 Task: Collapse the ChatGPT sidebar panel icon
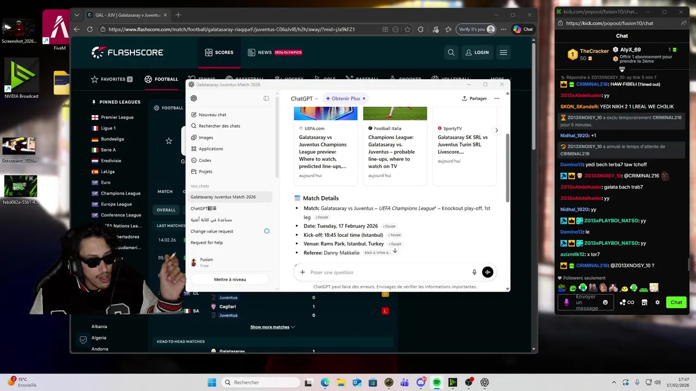click(266, 98)
